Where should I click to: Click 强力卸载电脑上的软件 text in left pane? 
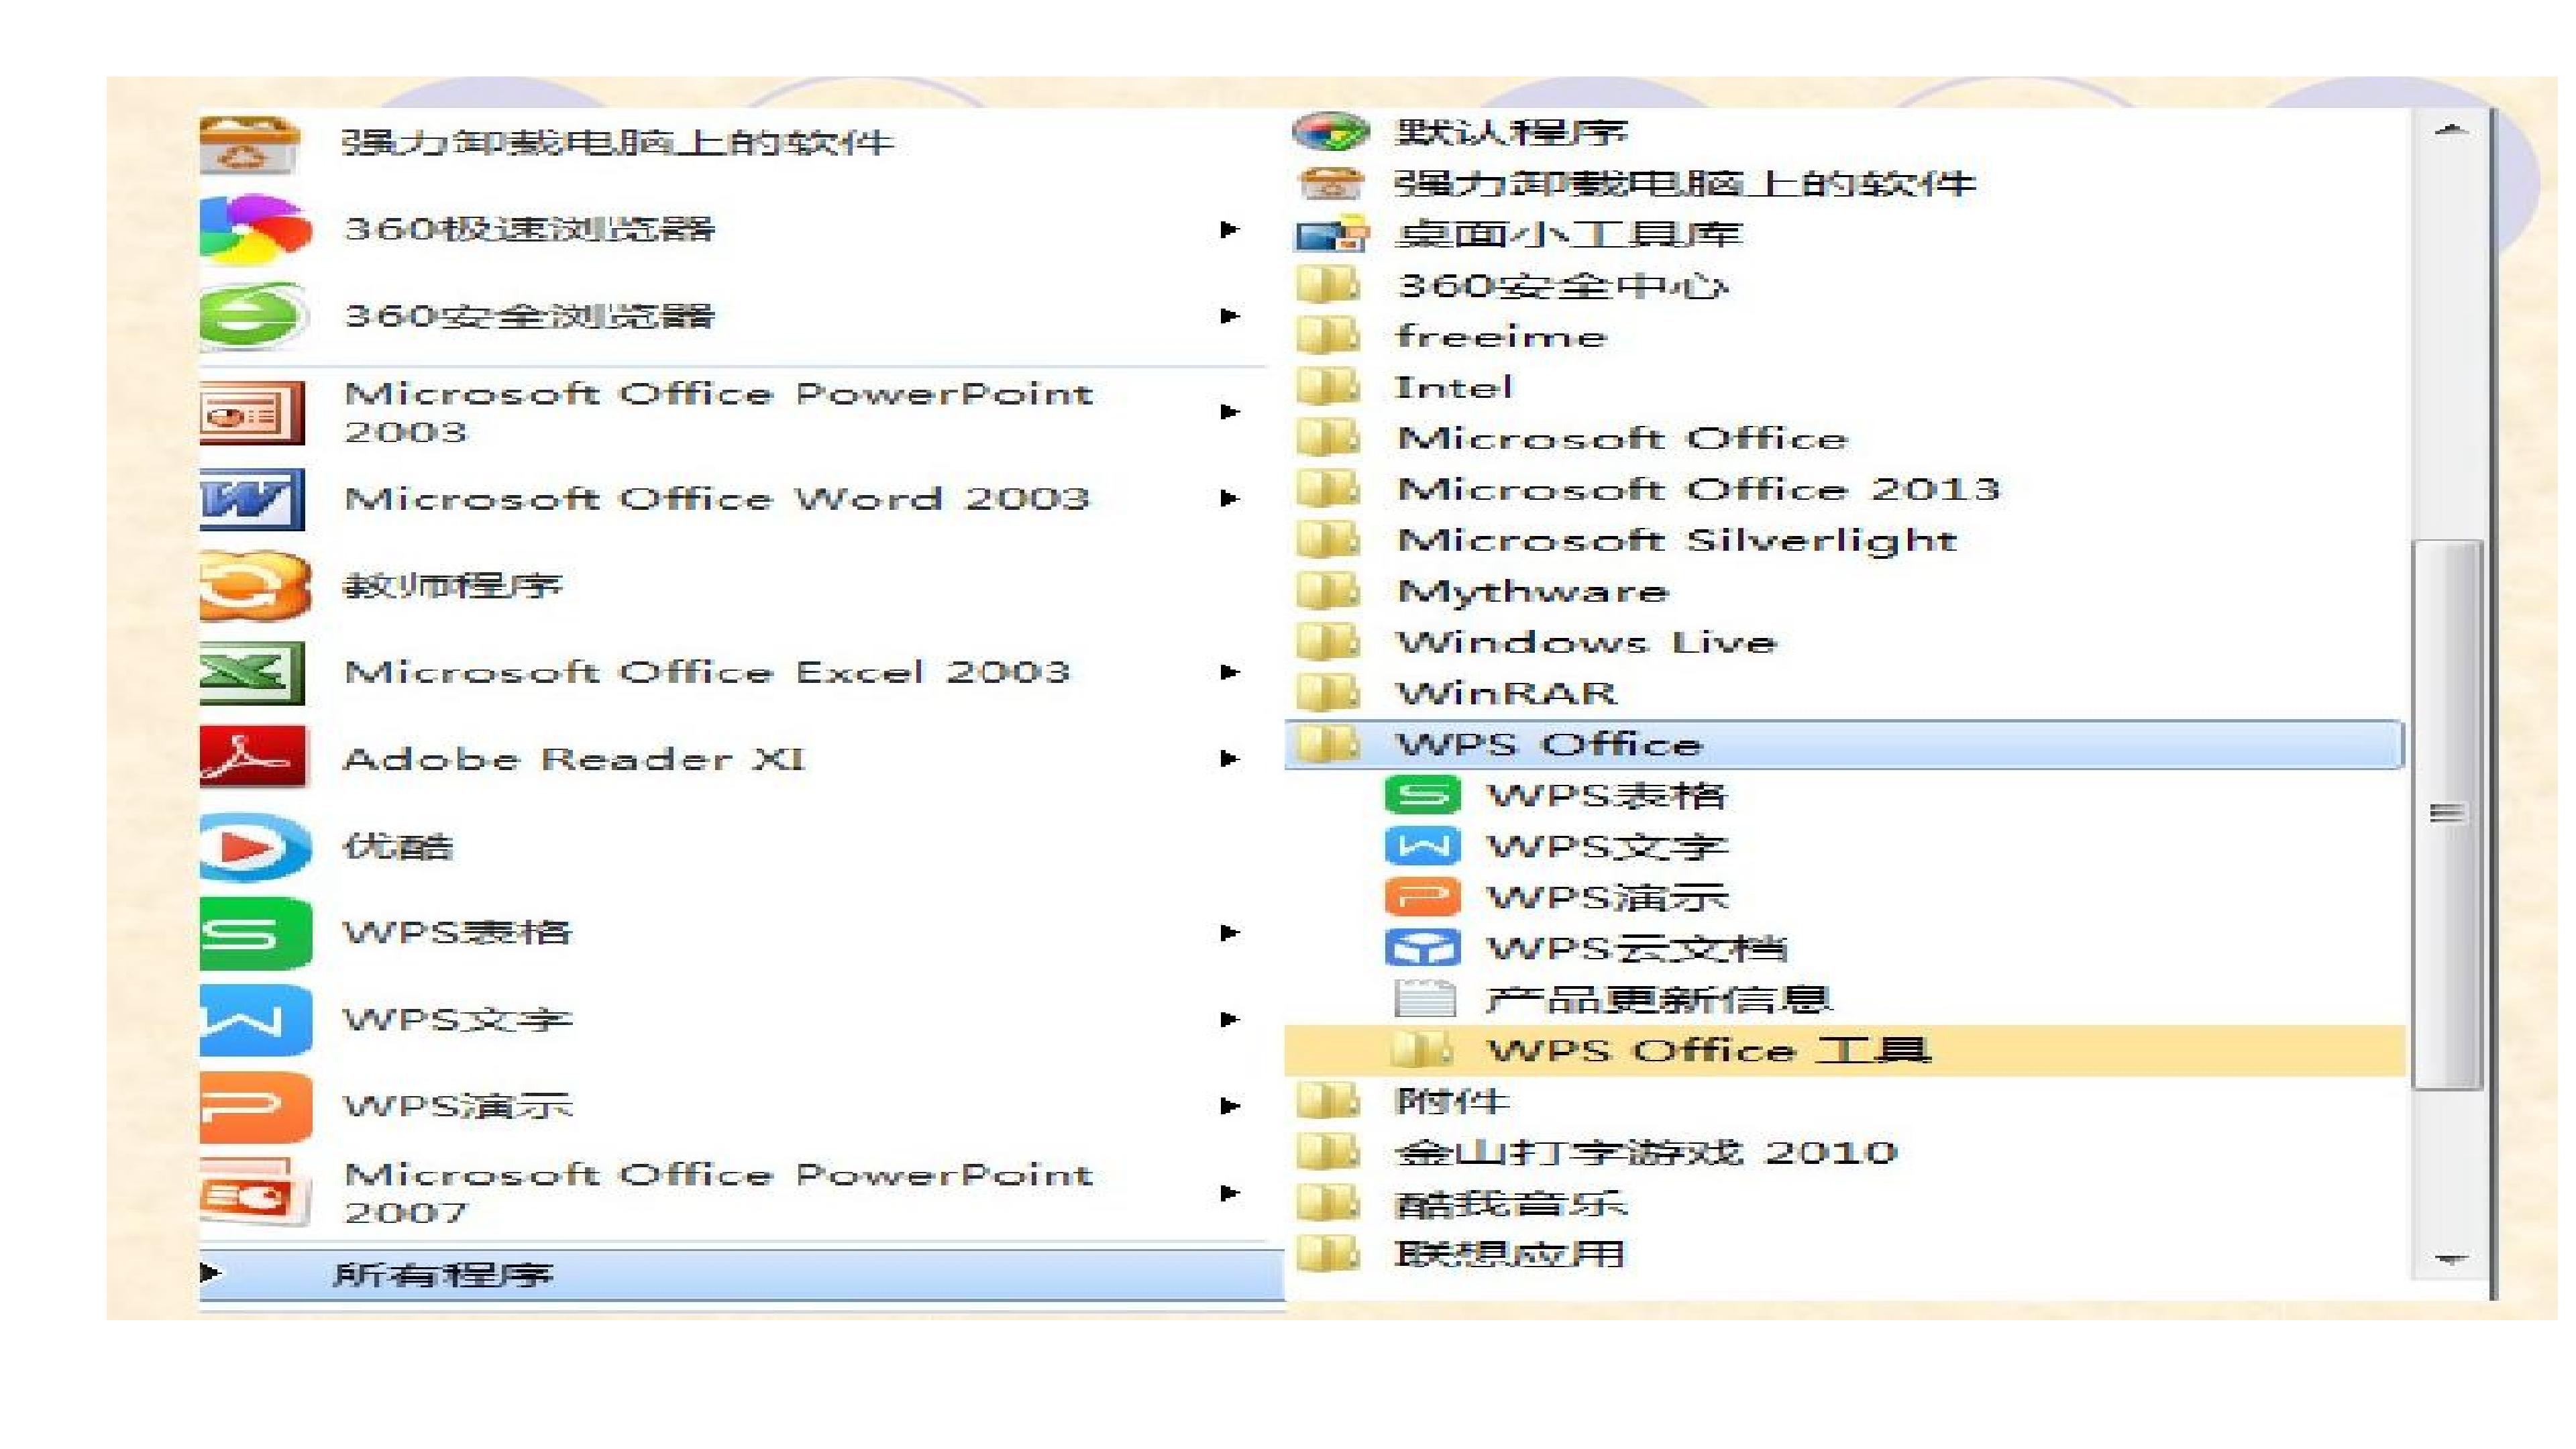tap(617, 142)
